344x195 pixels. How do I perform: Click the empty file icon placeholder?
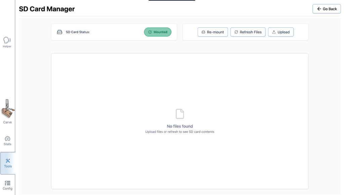(x=180, y=114)
